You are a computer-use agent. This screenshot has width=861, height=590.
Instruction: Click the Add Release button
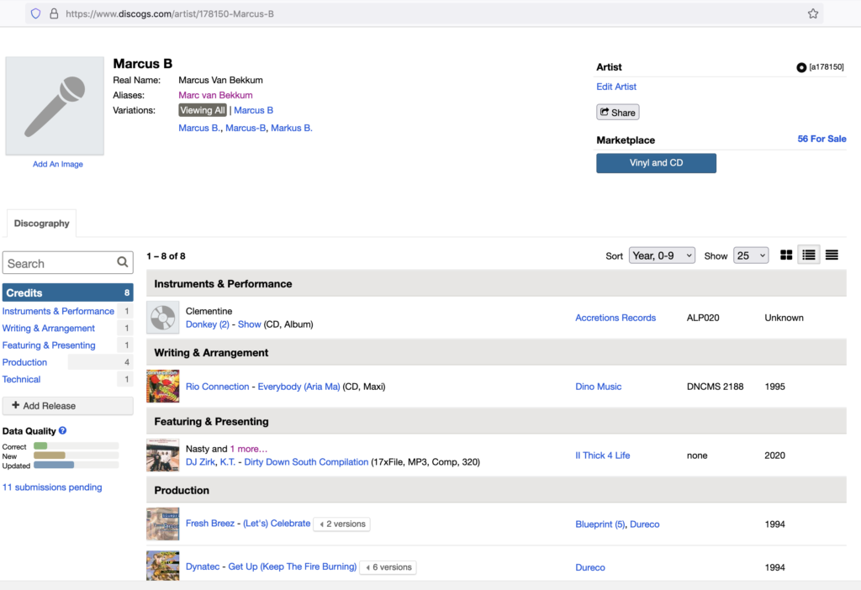pos(67,406)
